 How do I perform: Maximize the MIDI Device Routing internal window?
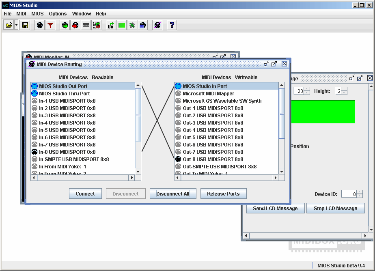pyautogui.click(x=274, y=64)
